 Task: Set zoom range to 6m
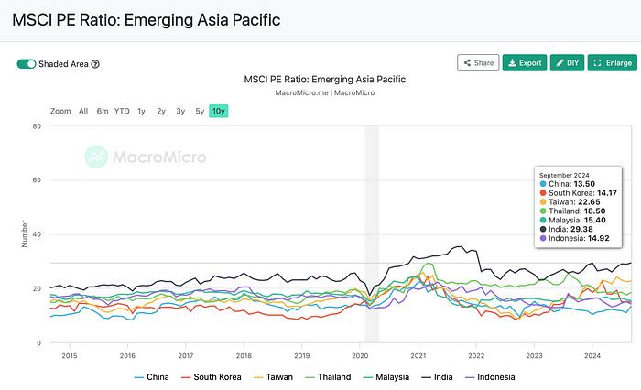[x=103, y=111]
